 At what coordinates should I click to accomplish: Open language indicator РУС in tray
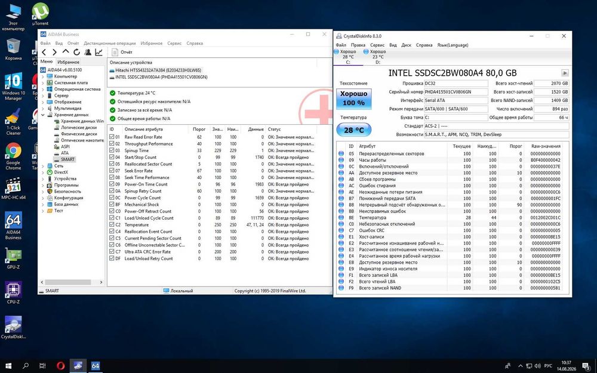click(548, 366)
